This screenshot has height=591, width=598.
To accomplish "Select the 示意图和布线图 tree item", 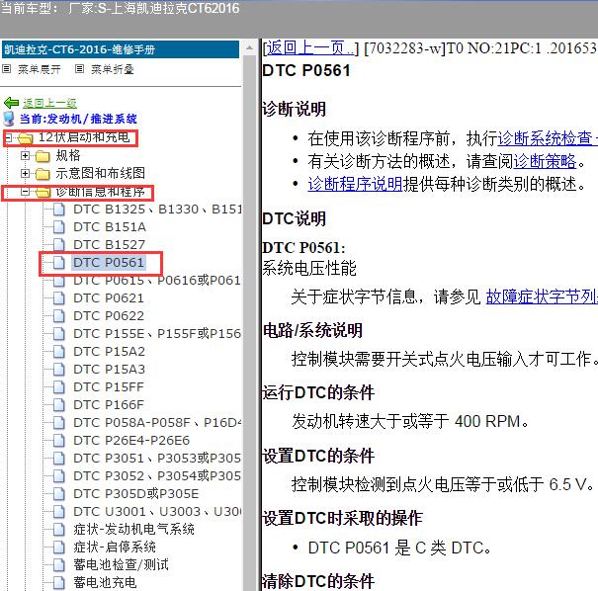I will point(100,173).
